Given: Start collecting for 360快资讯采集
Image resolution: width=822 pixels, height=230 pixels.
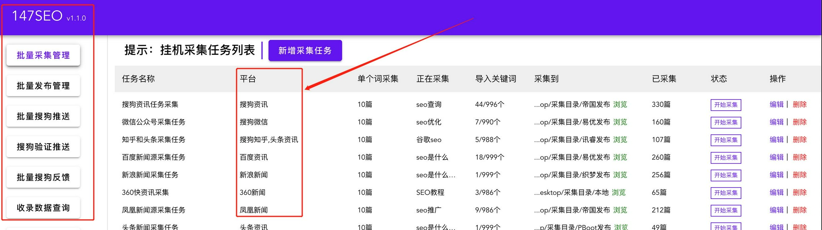Looking at the screenshot, I should 726,193.
